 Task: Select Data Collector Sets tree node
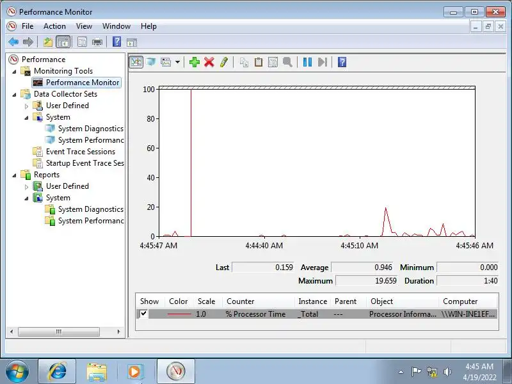coord(65,94)
